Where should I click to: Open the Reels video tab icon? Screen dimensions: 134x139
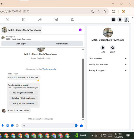point(24,19)
